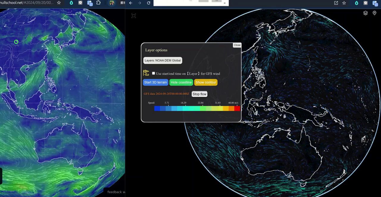The width and height of the screenshot is (381, 197).
Task: Open the profile avatar in left browser
Action: pos(112,3)
